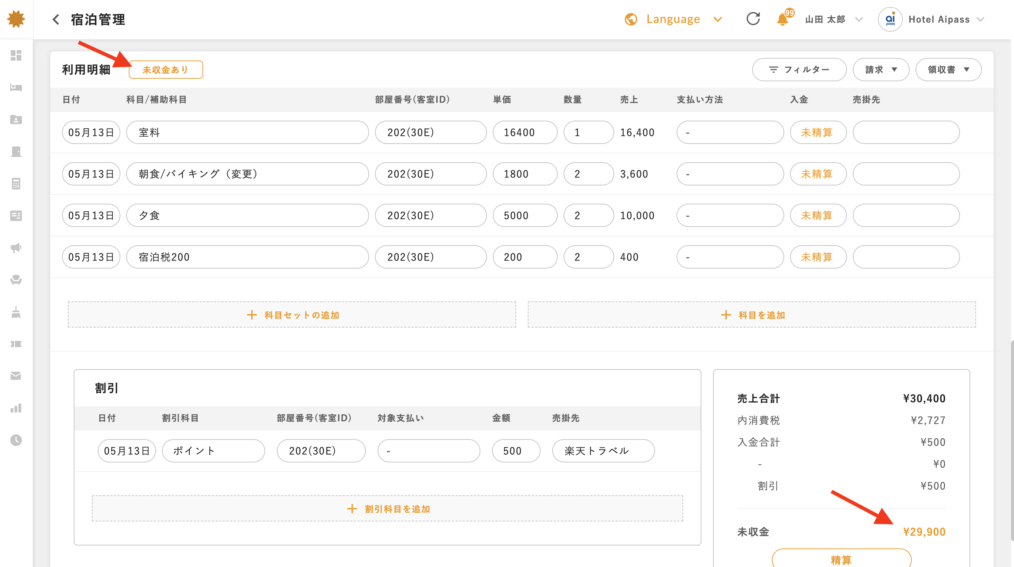Click the ¥29,900 unpaid amount
Image resolution: width=1014 pixels, height=567 pixels.
coord(924,532)
